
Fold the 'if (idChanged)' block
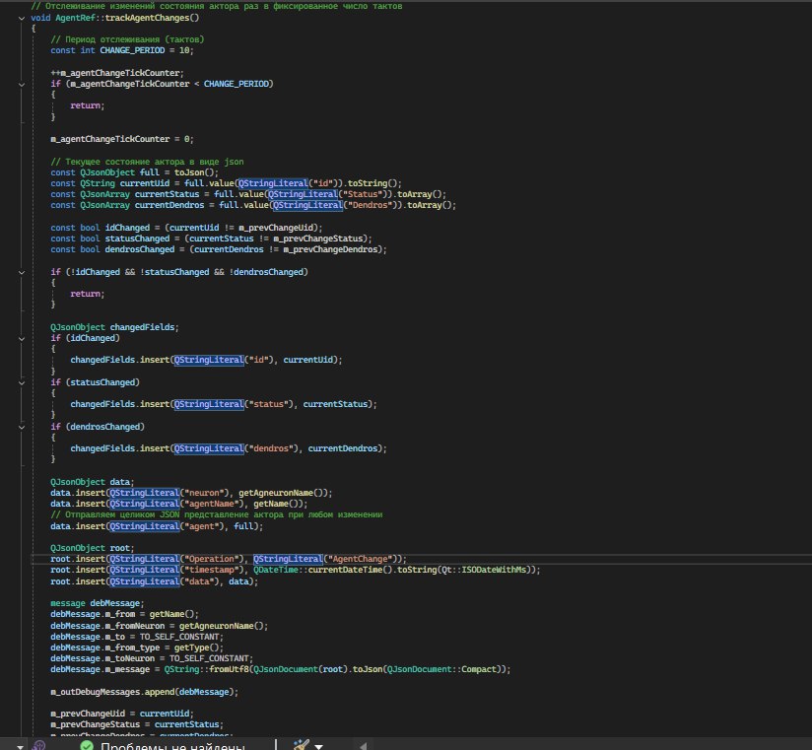pos(23,338)
